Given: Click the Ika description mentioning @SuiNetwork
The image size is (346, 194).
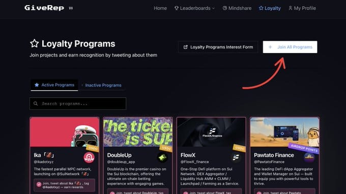Looking at the screenshot, I should tap(63, 172).
